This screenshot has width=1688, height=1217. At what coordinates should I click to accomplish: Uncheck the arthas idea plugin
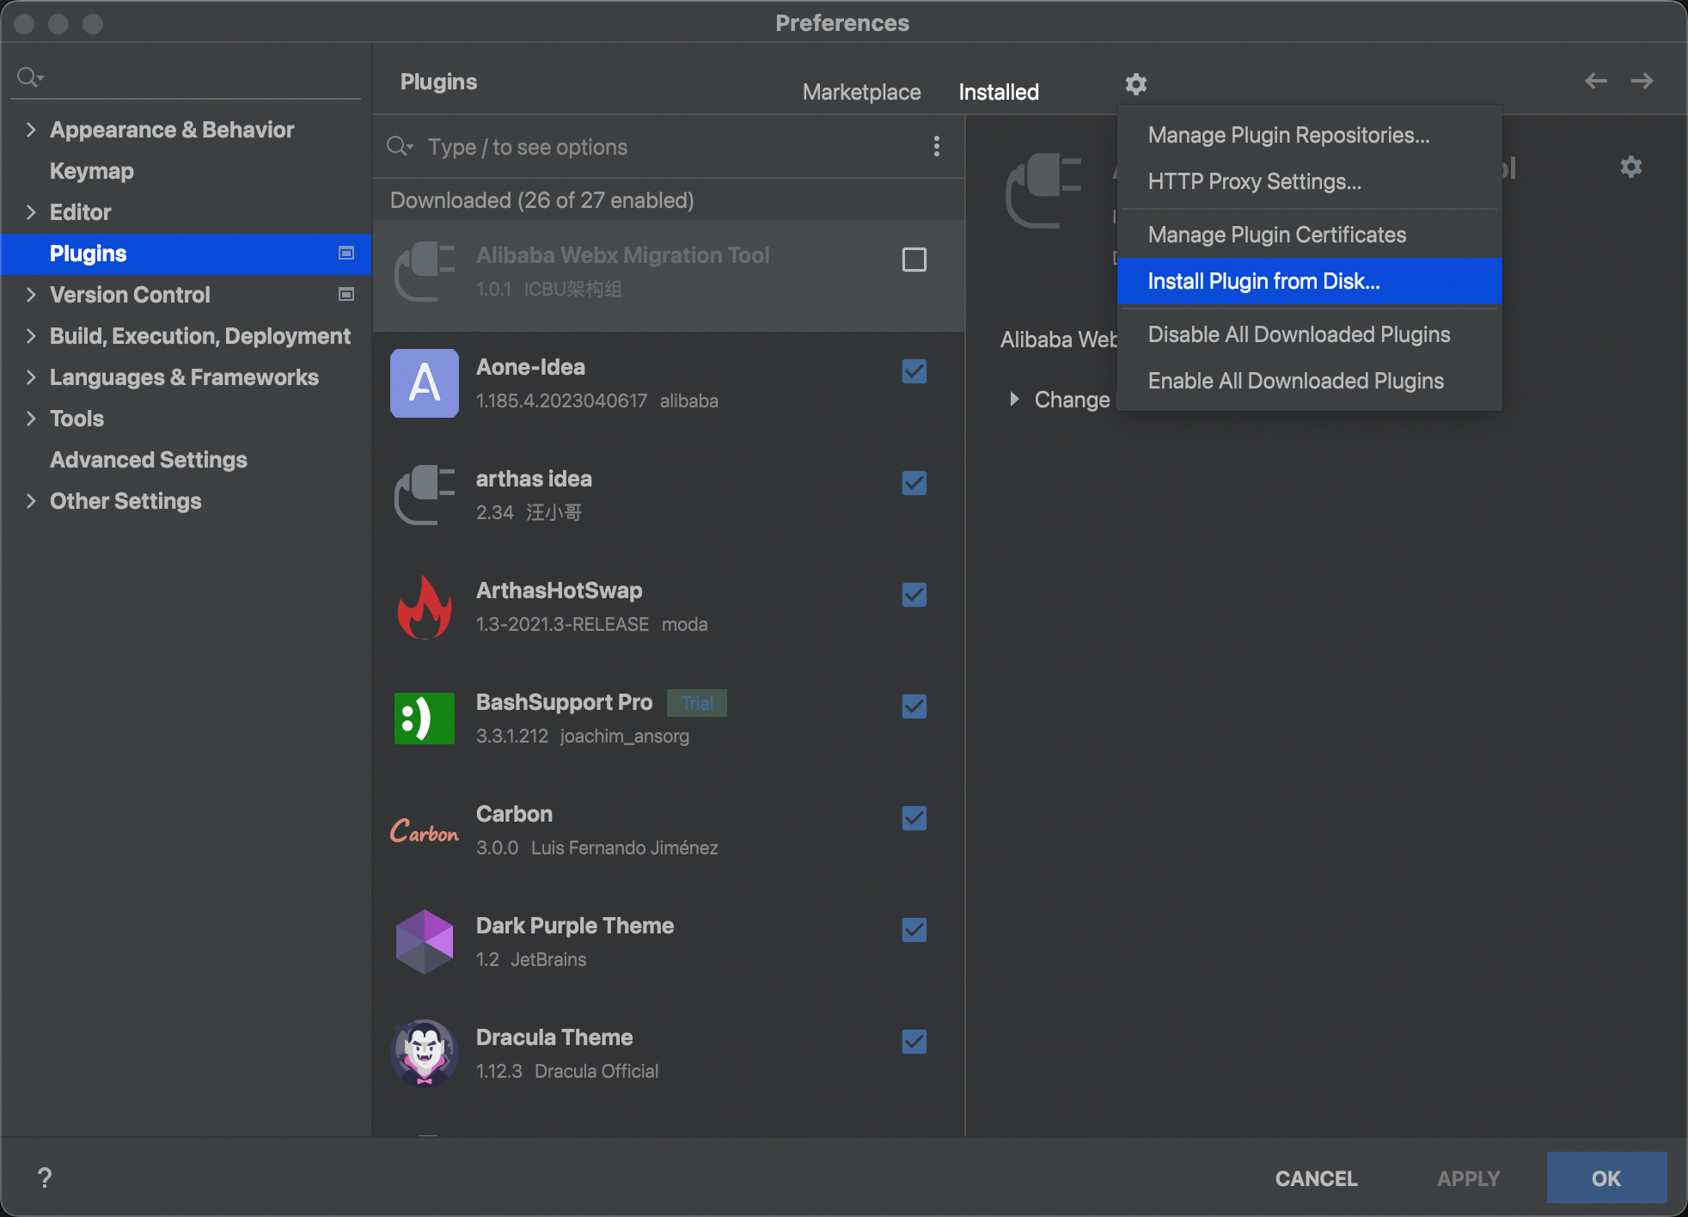914,483
